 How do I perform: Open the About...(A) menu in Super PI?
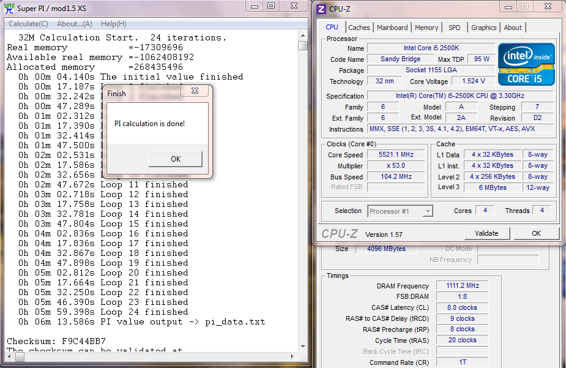(x=75, y=24)
